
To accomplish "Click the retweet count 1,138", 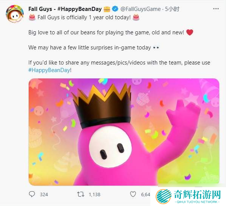I will [94, 194].
